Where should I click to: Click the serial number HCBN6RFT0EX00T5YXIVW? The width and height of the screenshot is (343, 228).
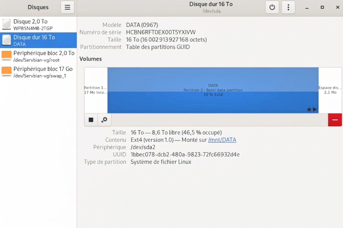pyautogui.click(x=161, y=32)
